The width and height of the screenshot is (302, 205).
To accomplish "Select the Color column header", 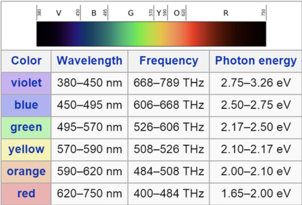I will click(x=26, y=61).
